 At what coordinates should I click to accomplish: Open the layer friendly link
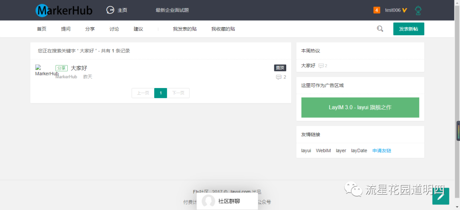341,151
